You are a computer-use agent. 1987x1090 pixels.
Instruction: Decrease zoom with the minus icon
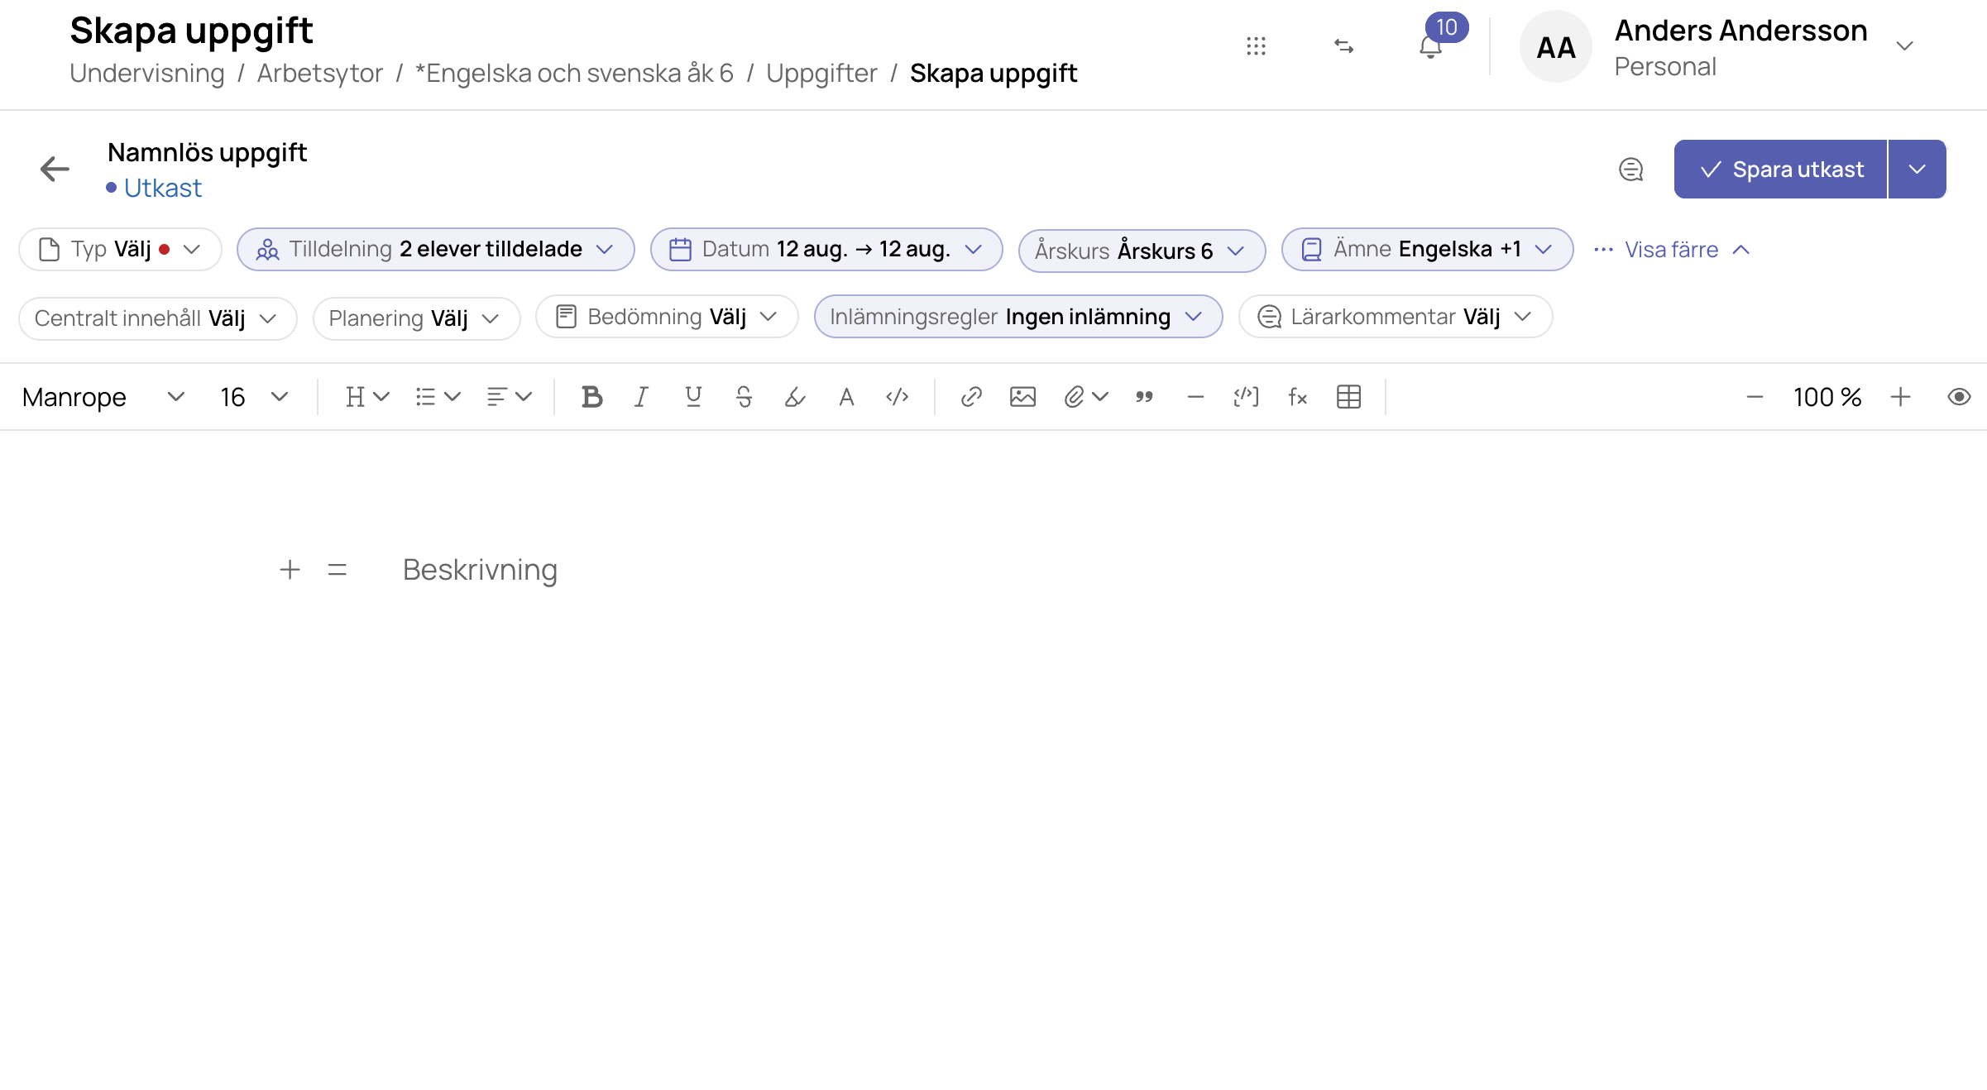pyautogui.click(x=1755, y=398)
